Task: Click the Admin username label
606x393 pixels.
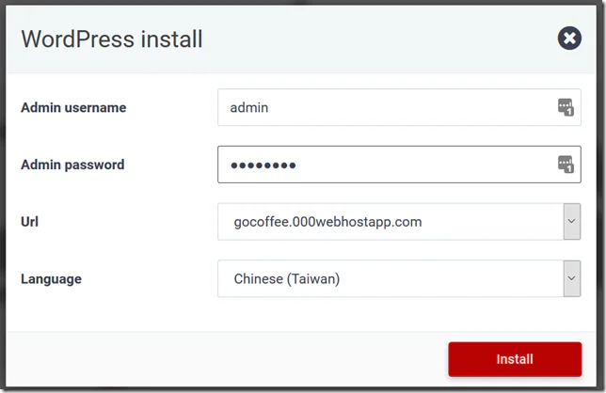Action: [x=73, y=107]
